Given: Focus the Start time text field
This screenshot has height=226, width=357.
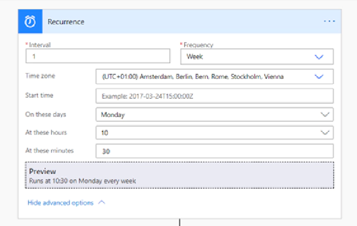Looking at the screenshot, I should 214,96.
